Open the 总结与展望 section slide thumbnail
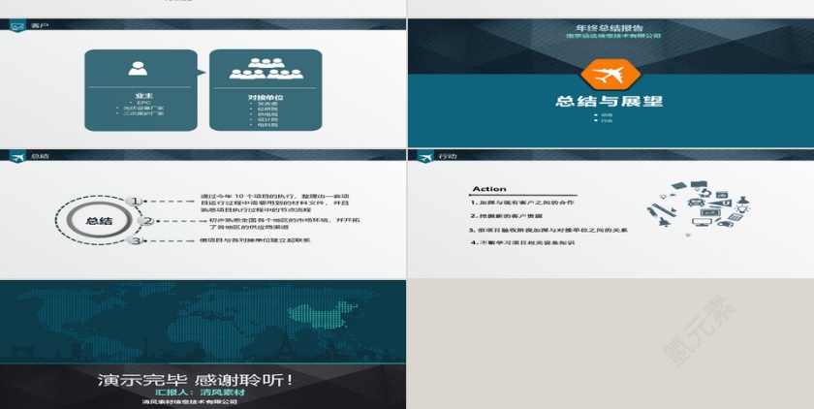 pos(611,83)
